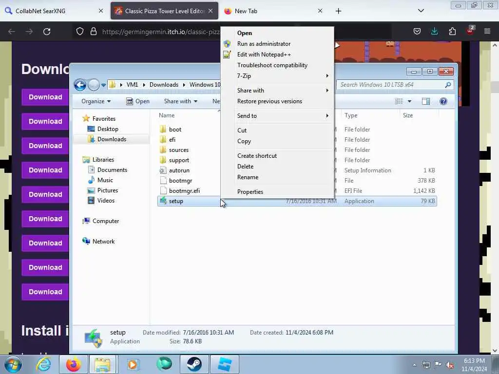Image resolution: width=499 pixels, height=374 pixels.
Task: Open Firefox downloads arrow icon
Action: click(x=434, y=31)
